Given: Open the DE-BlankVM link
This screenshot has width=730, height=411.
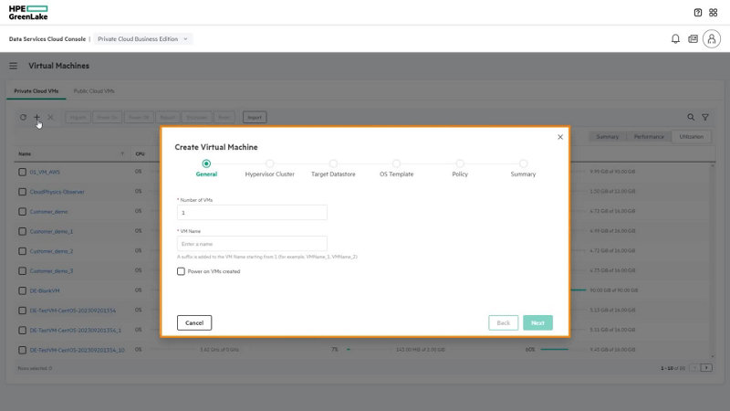Looking at the screenshot, I should coord(44,290).
